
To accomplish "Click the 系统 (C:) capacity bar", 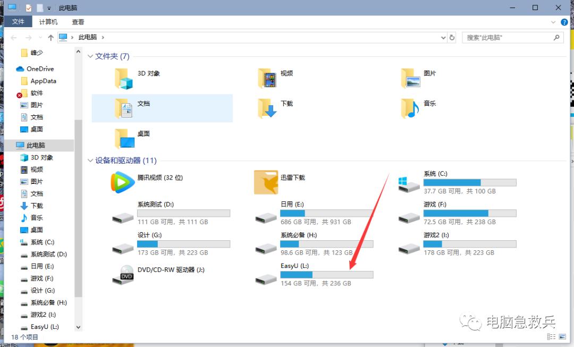I will (469, 182).
